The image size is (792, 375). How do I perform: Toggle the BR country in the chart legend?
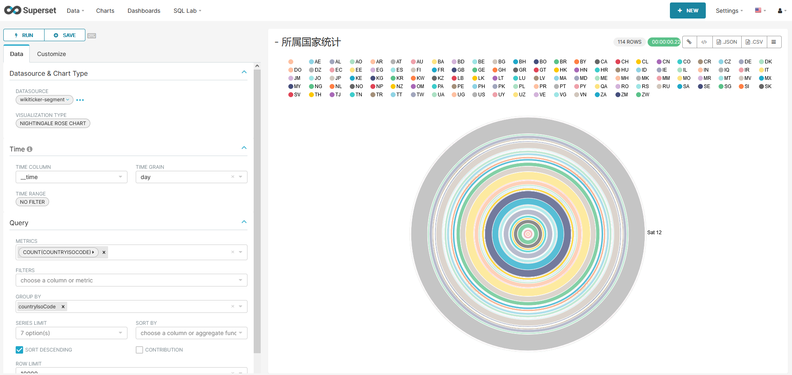click(560, 61)
